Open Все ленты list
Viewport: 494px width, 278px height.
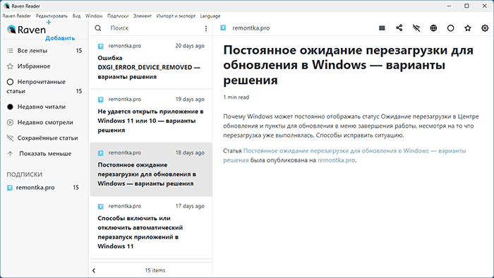tap(44, 50)
